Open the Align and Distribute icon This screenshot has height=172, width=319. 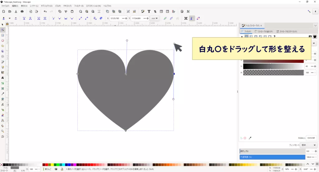click(x=174, y=11)
